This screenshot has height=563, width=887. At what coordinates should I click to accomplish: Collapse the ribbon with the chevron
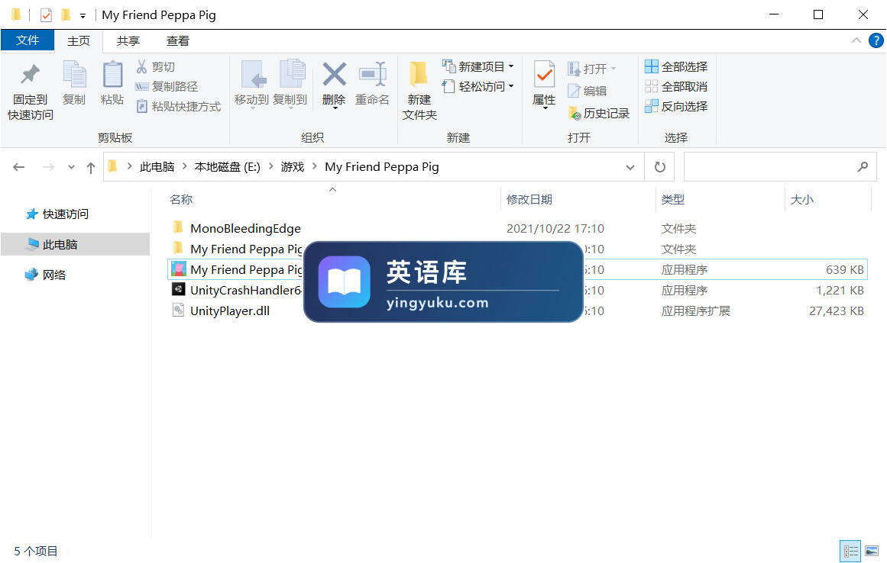coord(856,40)
